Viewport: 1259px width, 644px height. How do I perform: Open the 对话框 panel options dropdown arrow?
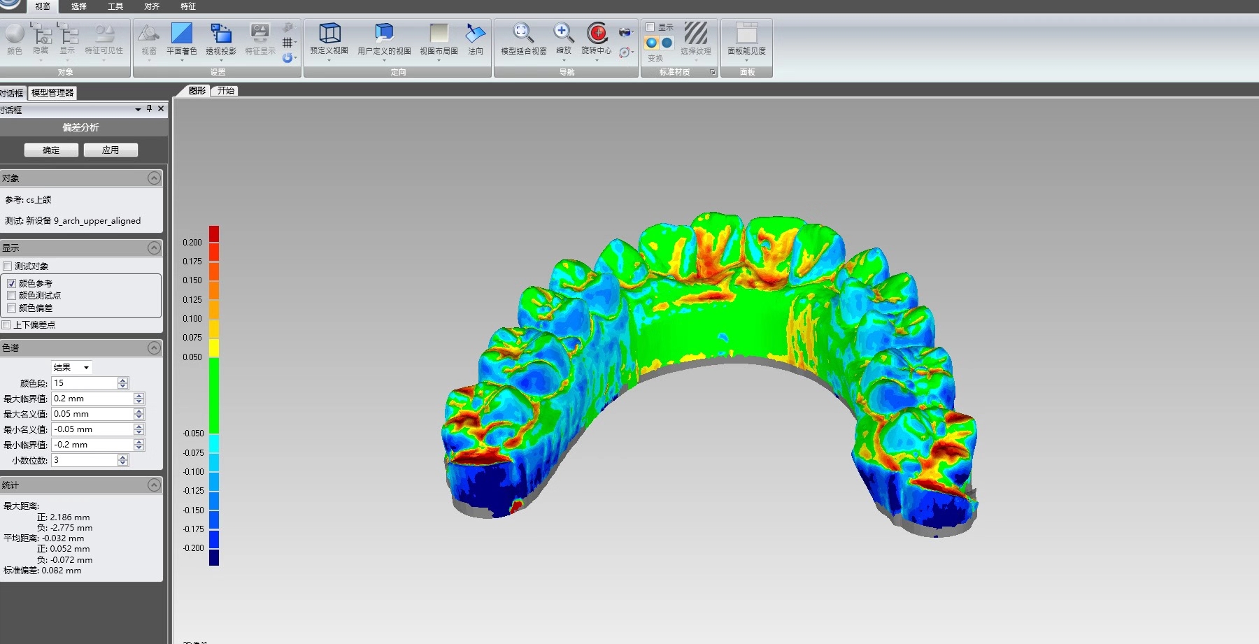pyautogui.click(x=138, y=110)
